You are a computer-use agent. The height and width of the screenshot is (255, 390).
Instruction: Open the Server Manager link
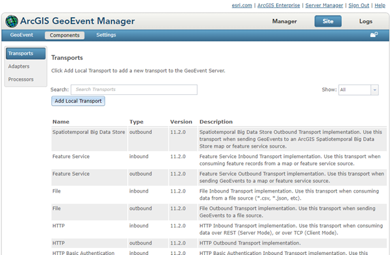click(324, 5)
